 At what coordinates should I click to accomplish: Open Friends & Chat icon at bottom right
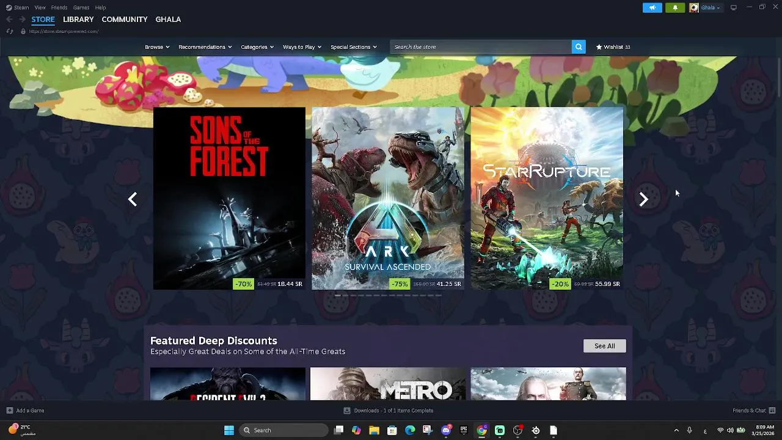click(x=772, y=411)
